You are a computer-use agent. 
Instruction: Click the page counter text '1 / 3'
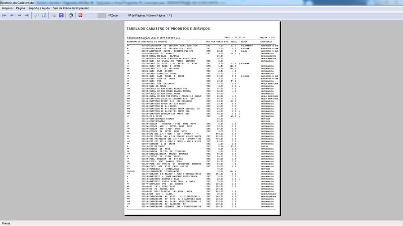pos(169,16)
